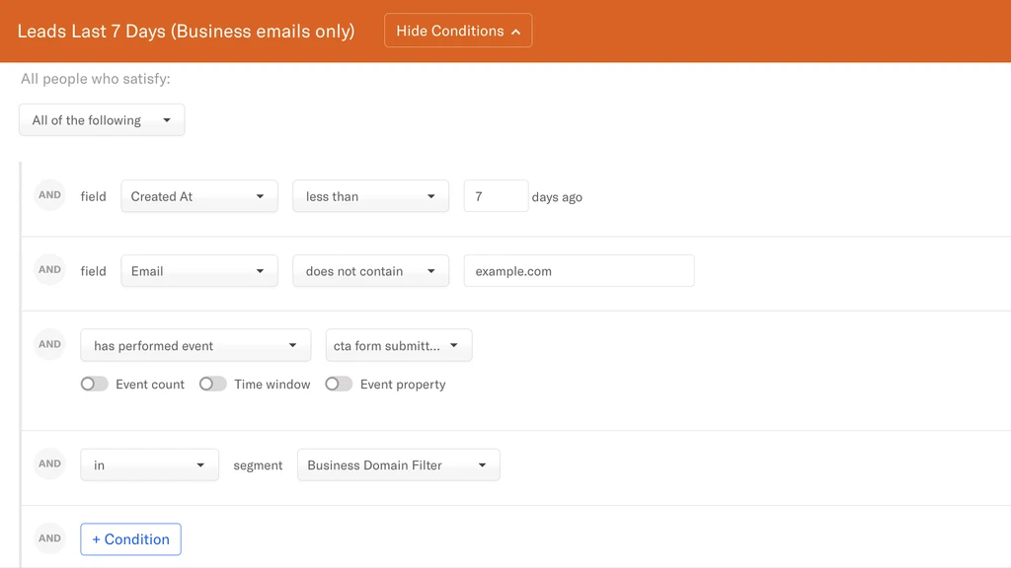This screenshot has width=1011, height=568.
Task: Open 'All of the following' dropdown
Action: pos(102,120)
